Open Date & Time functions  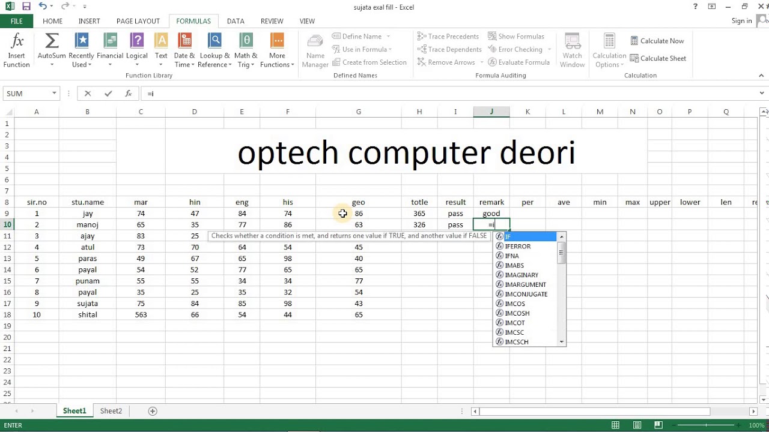click(x=184, y=51)
